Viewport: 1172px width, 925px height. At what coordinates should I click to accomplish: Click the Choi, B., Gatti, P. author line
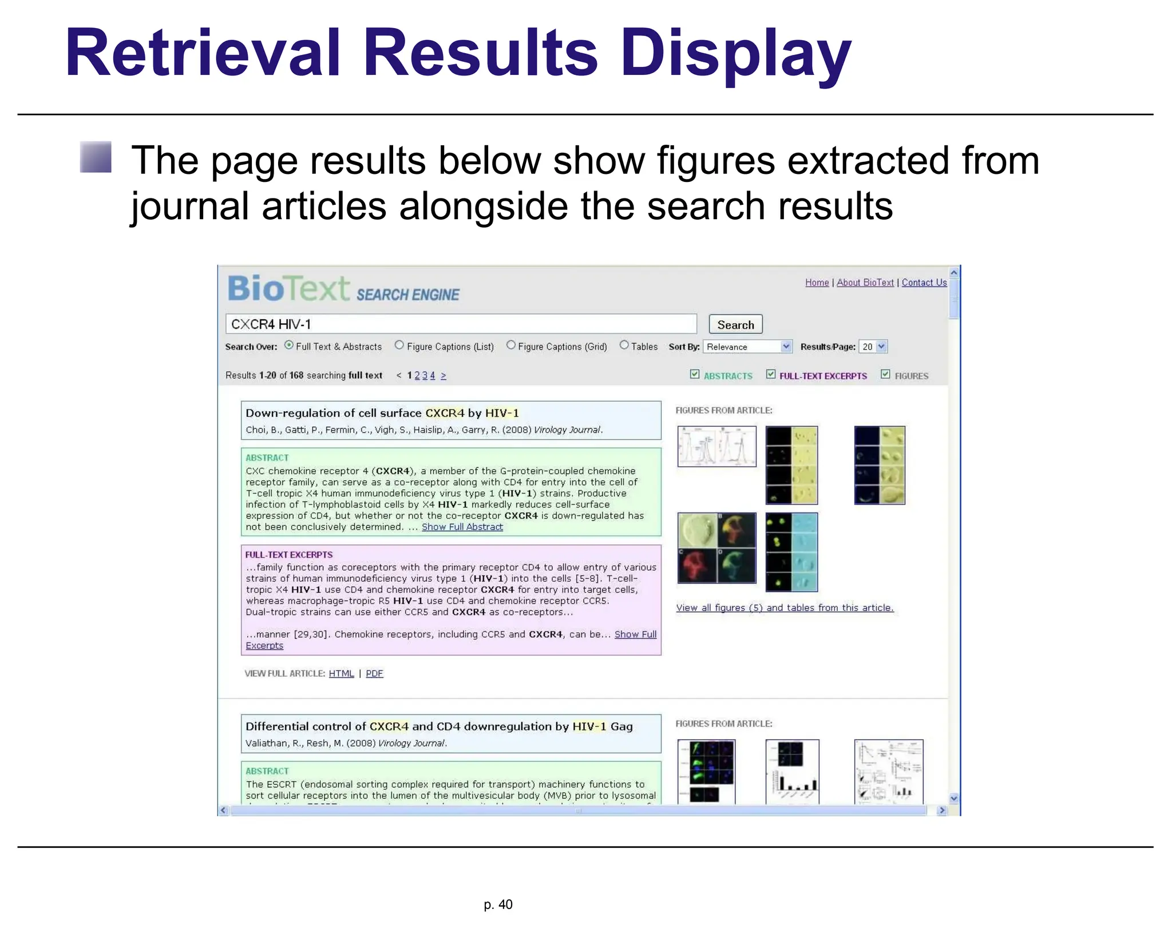pyautogui.click(x=424, y=430)
